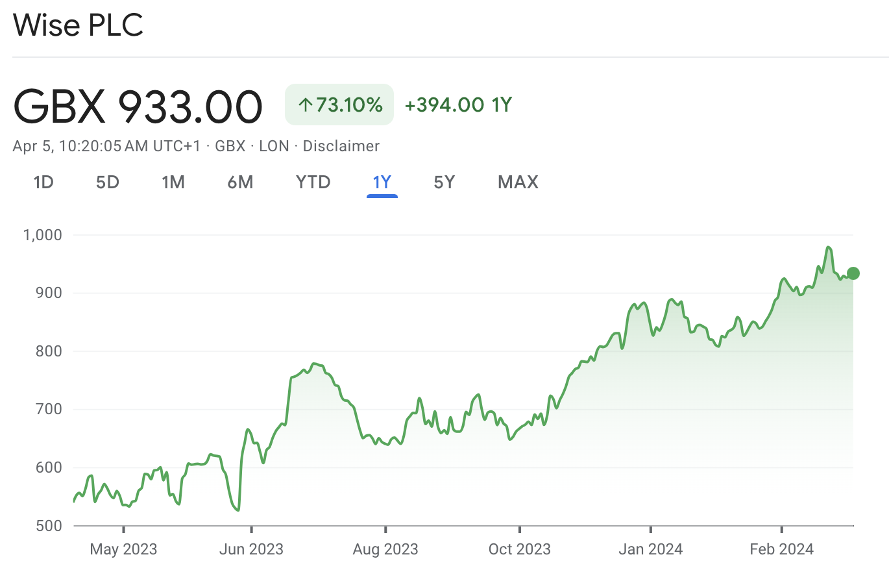Show the 1M chart range
Image resolution: width=889 pixels, height=583 pixels.
173,182
